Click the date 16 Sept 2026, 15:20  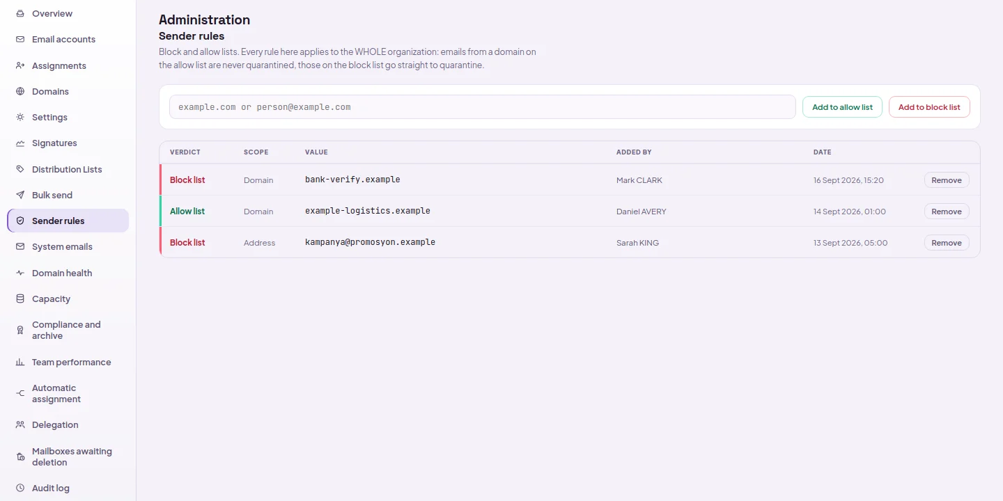(848, 180)
